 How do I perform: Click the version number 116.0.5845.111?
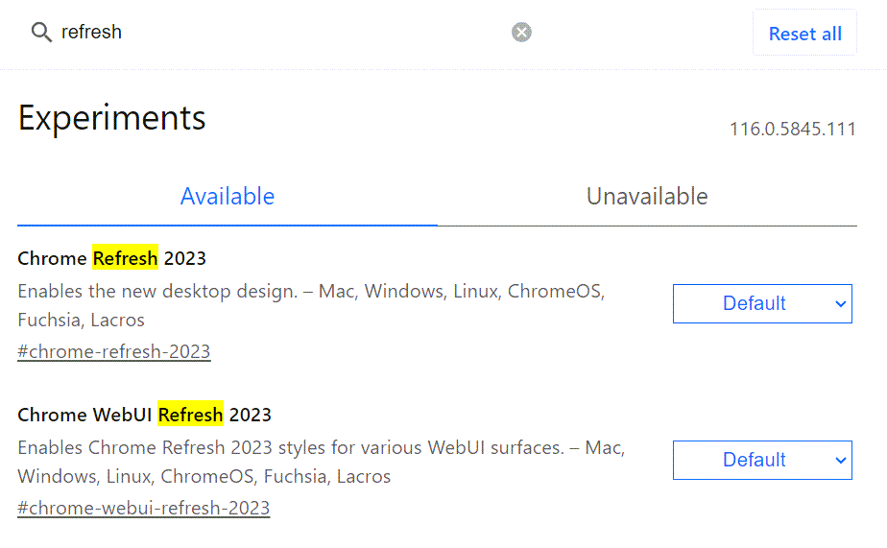792,130
